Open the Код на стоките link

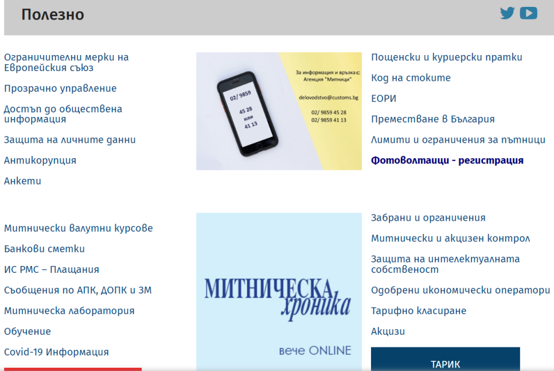tap(411, 78)
